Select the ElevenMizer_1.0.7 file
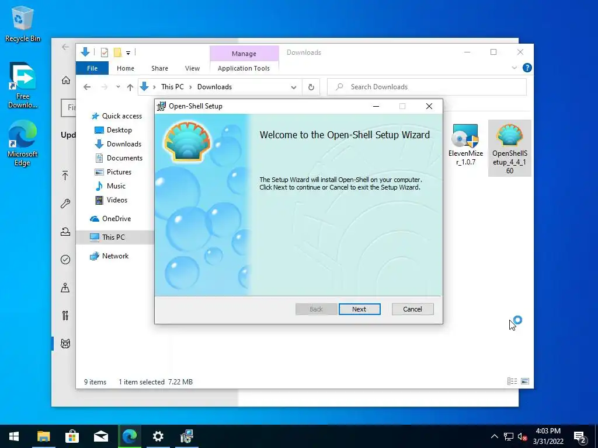This screenshot has width=598, height=448. click(x=465, y=145)
